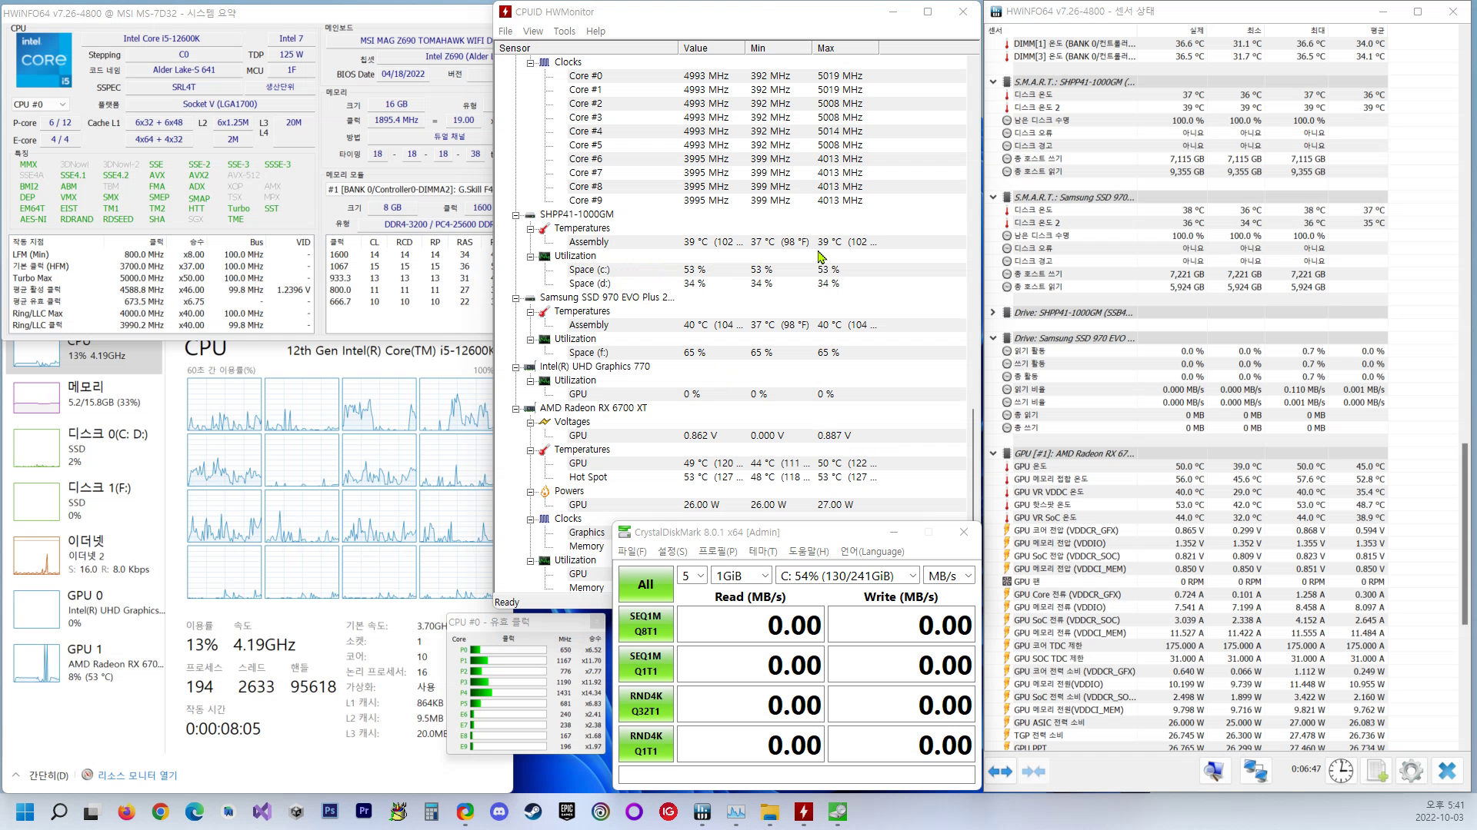Click the 리소스 모니터 열기 link

point(137,775)
